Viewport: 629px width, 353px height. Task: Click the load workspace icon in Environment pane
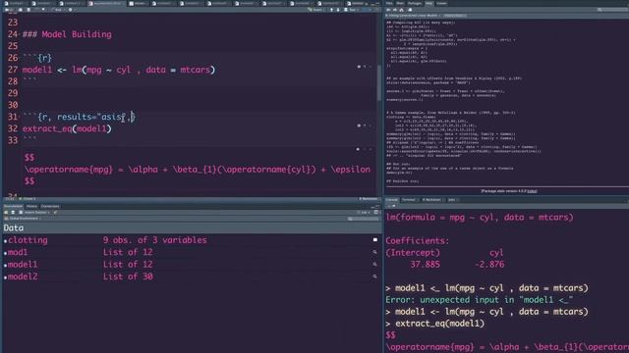[x=6, y=213]
